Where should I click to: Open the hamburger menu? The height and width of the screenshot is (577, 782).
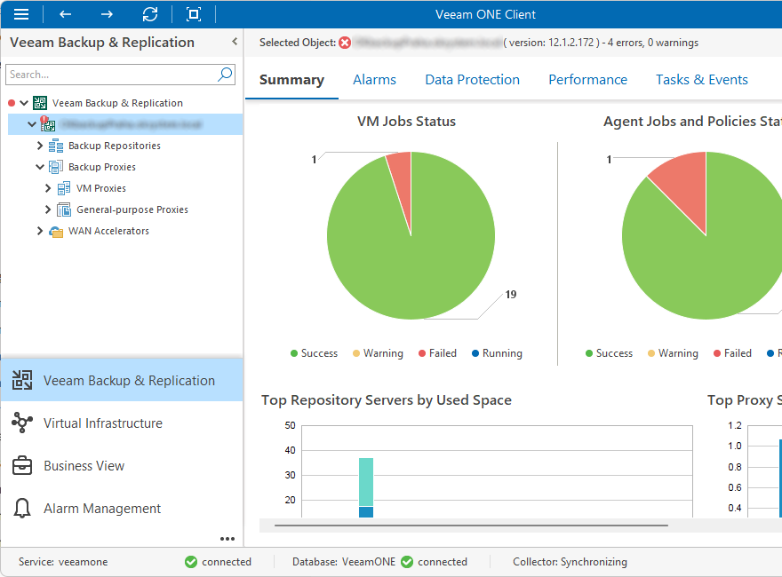(x=21, y=14)
